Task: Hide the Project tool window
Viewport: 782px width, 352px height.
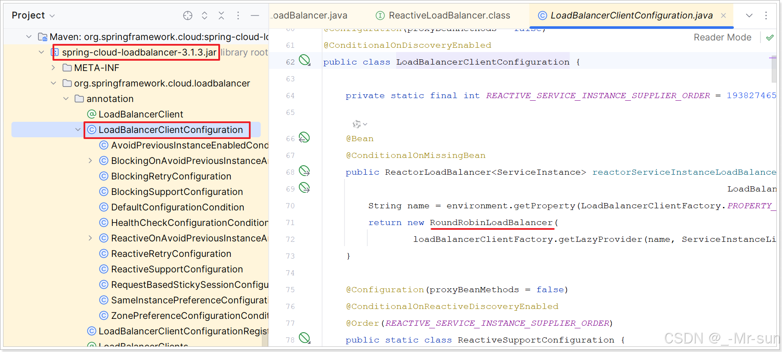Action: click(x=255, y=15)
